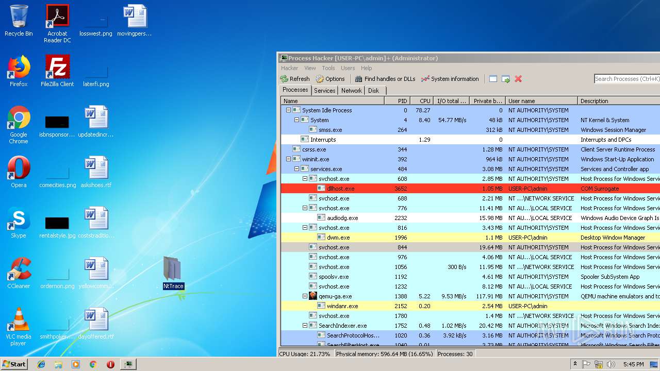The image size is (660, 371).
Task: Collapse the System tree node
Action: (296, 120)
